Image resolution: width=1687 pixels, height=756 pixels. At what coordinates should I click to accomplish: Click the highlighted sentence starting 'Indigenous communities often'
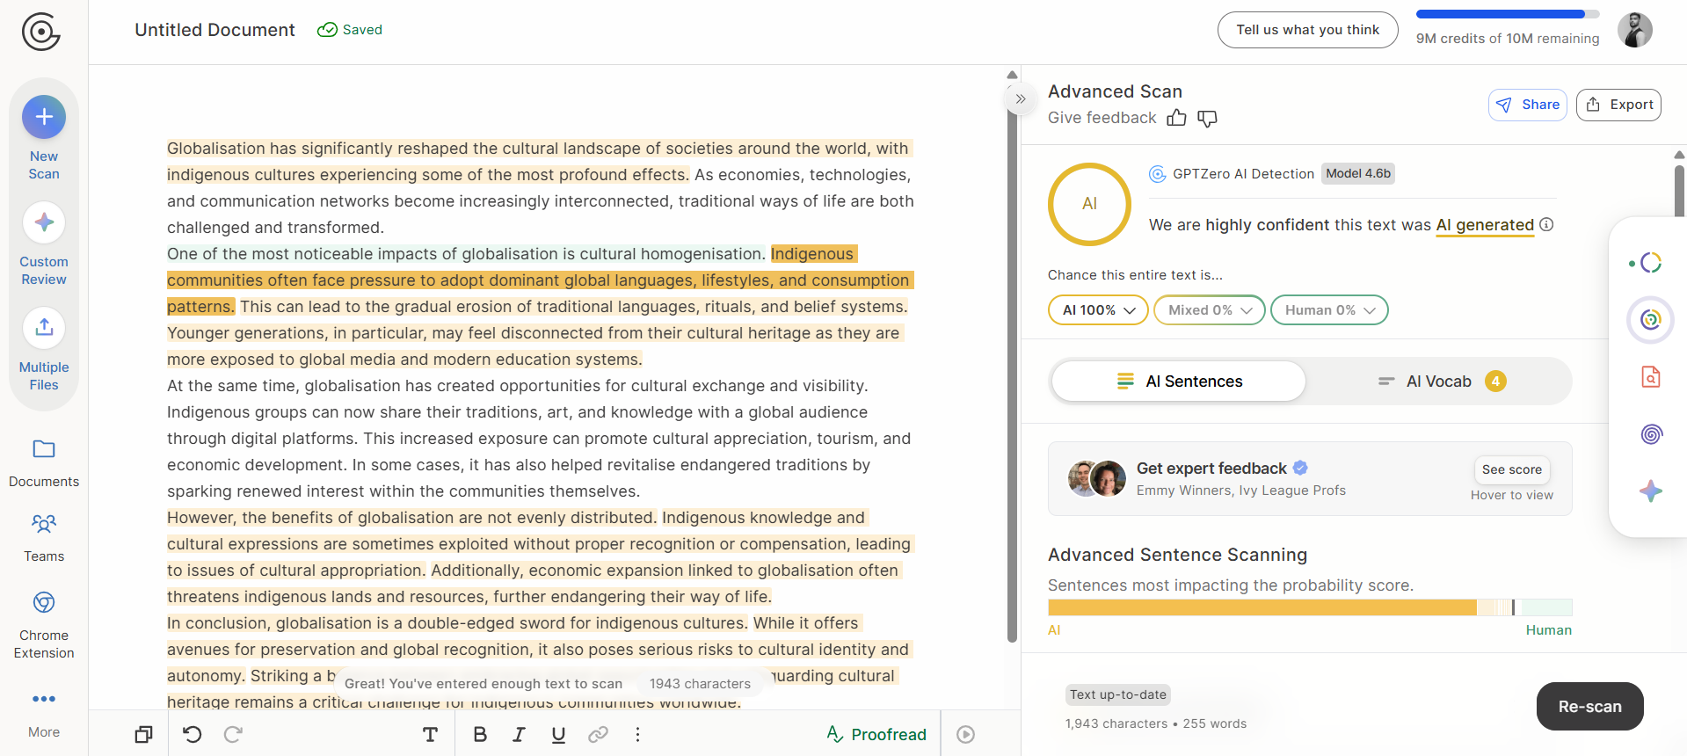coord(540,280)
